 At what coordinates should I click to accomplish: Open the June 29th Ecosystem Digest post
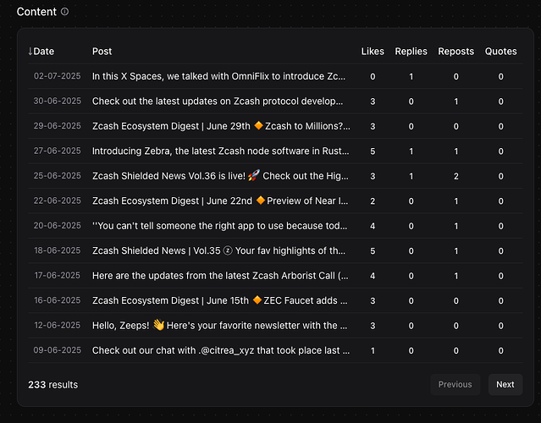218,126
